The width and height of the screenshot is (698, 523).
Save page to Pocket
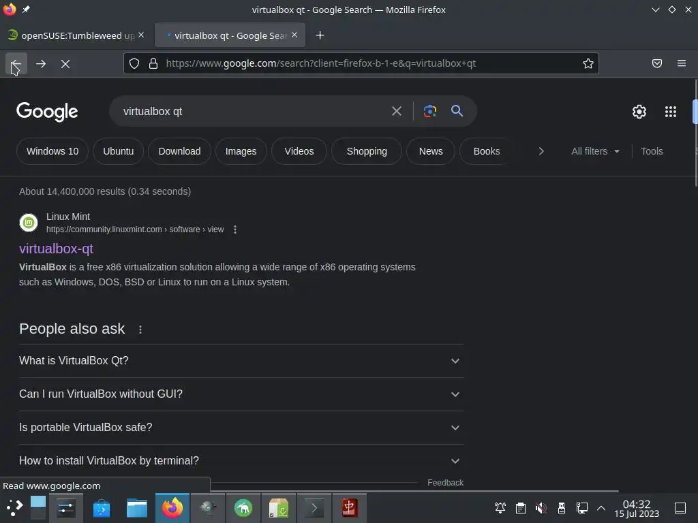[657, 63]
